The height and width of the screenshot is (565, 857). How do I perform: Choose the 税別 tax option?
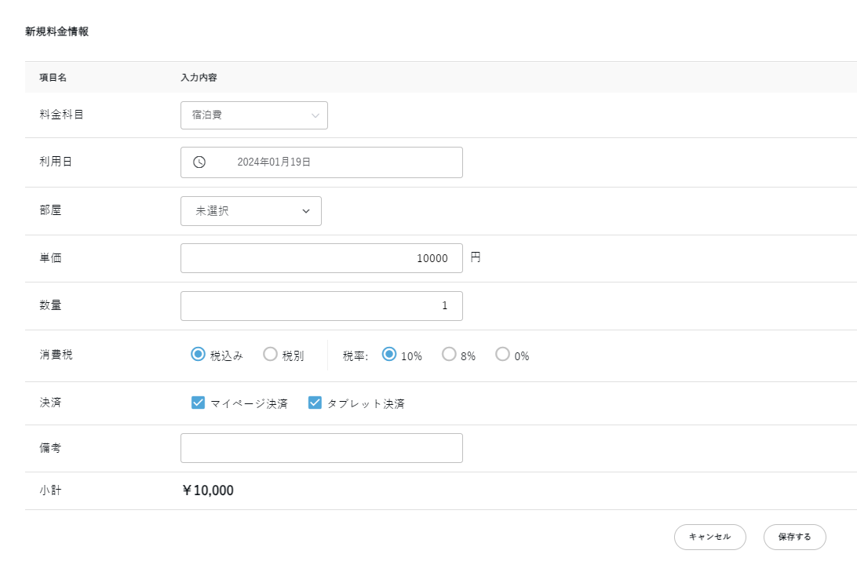pyautogui.click(x=270, y=355)
